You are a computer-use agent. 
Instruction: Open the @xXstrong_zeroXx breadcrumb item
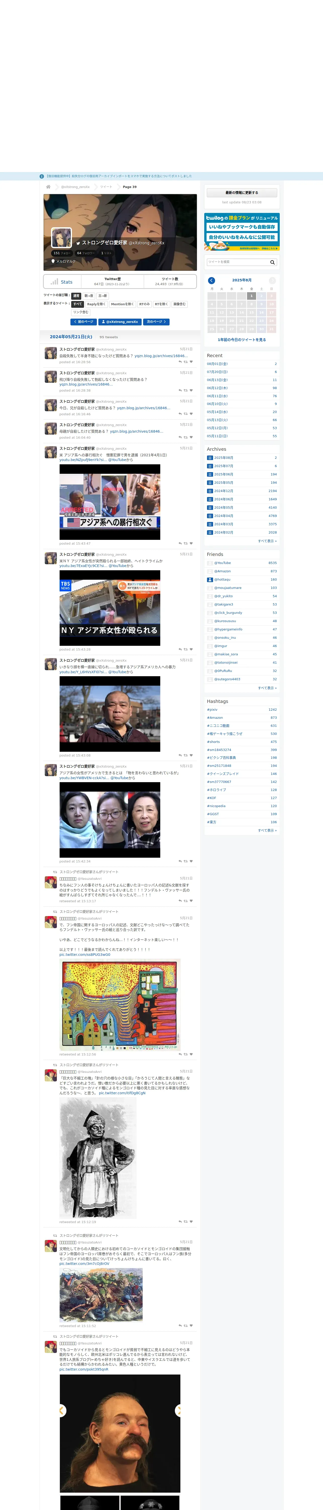tap(76, 187)
